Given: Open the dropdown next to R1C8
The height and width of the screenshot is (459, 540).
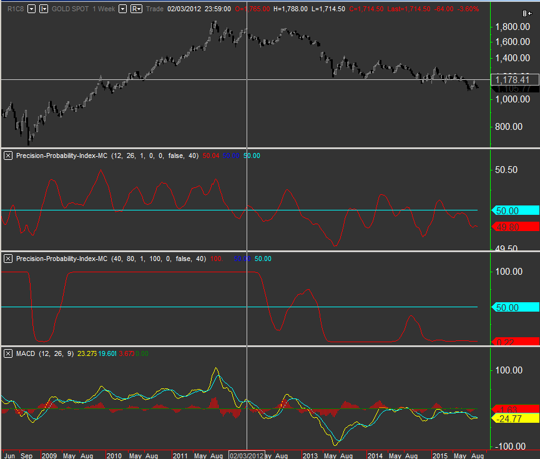Looking at the screenshot, I should coord(29,9).
